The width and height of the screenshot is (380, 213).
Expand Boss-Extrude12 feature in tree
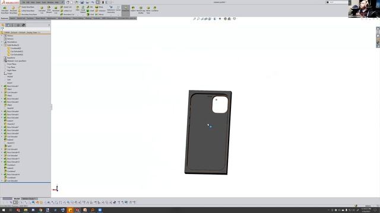point(2,162)
